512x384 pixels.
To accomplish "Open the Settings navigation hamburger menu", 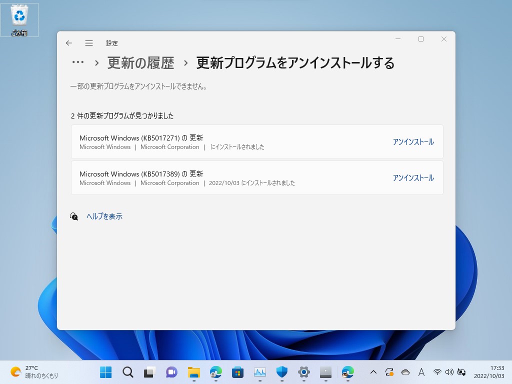I will click(x=89, y=43).
